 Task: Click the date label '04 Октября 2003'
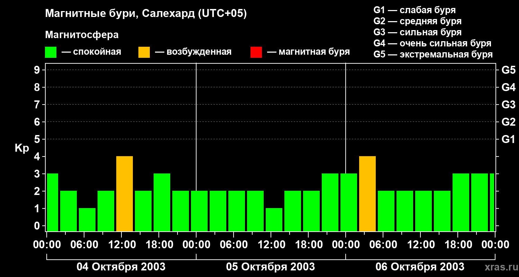(x=121, y=267)
